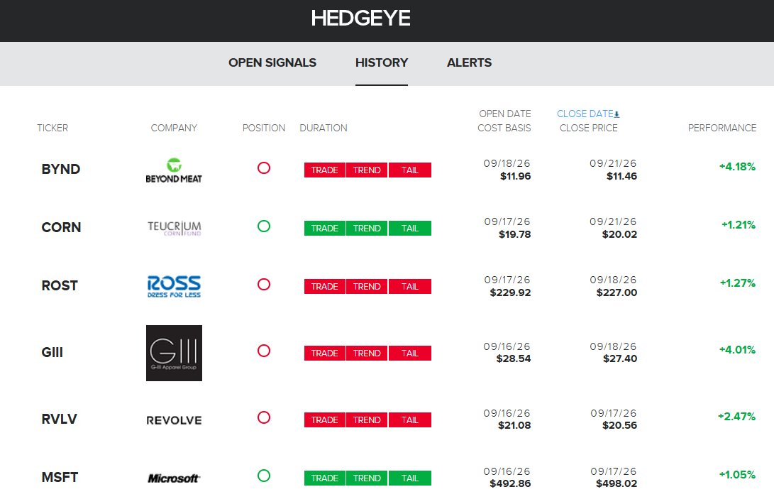
Task: Click the TRADE badge in ROST row
Action: pos(324,287)
